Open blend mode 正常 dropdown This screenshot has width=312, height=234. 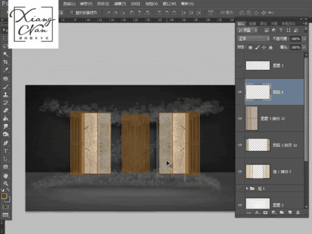[253, 38]
